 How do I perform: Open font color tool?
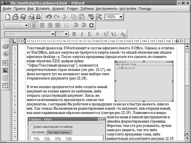[123, 34]
